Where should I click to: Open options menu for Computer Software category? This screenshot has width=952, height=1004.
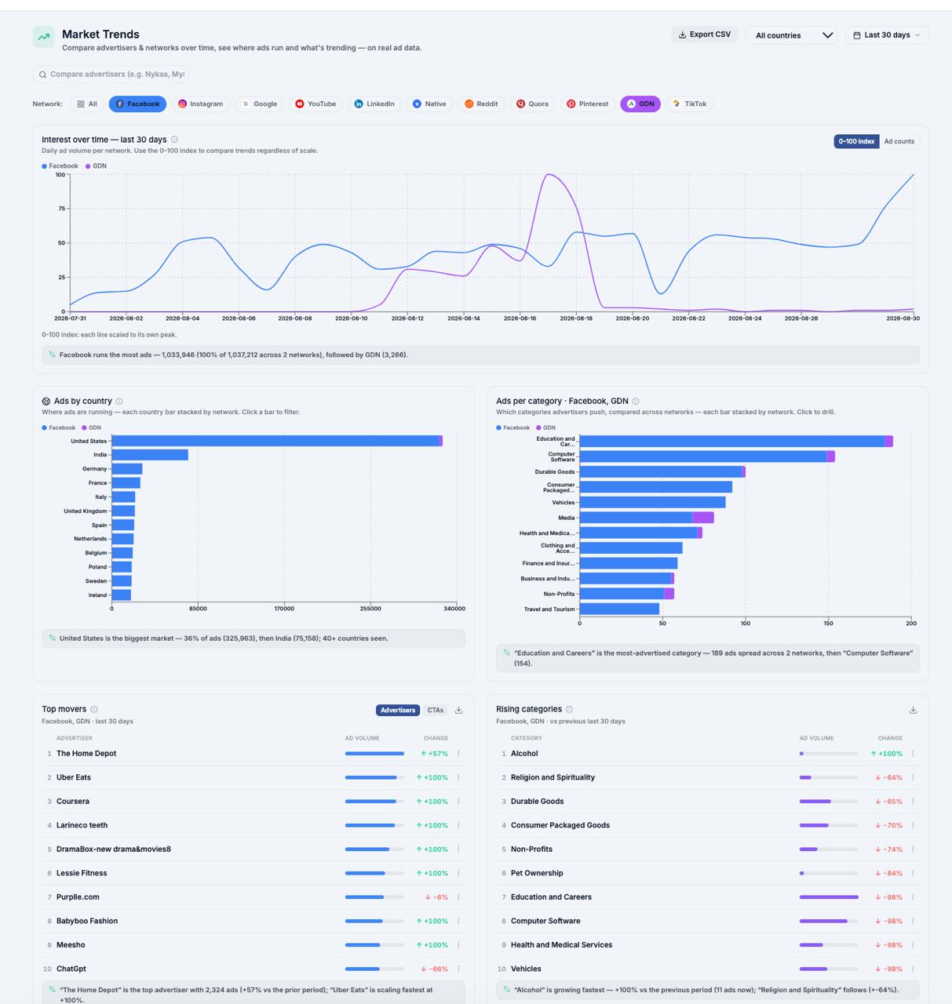[913, 921]
